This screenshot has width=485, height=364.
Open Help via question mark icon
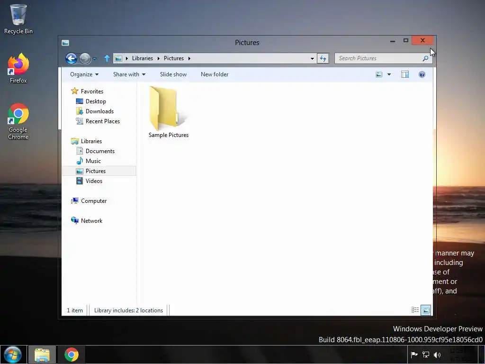coord(422,74)
